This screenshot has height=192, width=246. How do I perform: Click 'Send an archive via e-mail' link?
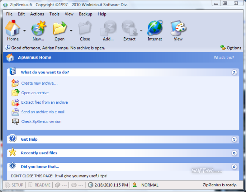(43, 112)
